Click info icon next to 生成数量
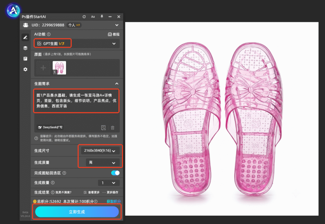325x224 pixels. click(53, 182)
